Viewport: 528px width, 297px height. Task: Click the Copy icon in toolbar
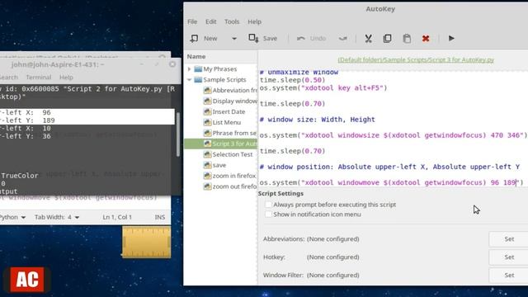[387, 39]
